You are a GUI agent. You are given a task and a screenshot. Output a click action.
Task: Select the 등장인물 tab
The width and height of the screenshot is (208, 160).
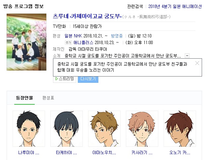pos(25,98)
